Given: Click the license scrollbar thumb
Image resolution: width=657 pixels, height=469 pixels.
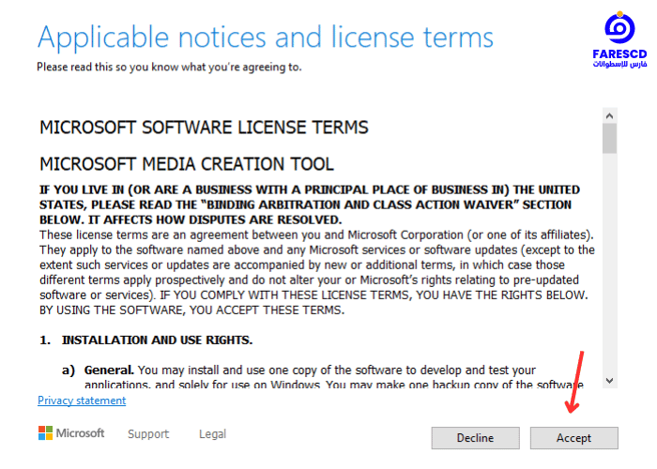Looking at the screenshot, I should [x=610, y=139].
